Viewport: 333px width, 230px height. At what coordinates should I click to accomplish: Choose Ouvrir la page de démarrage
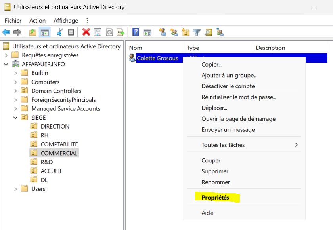tap(239, 119)
